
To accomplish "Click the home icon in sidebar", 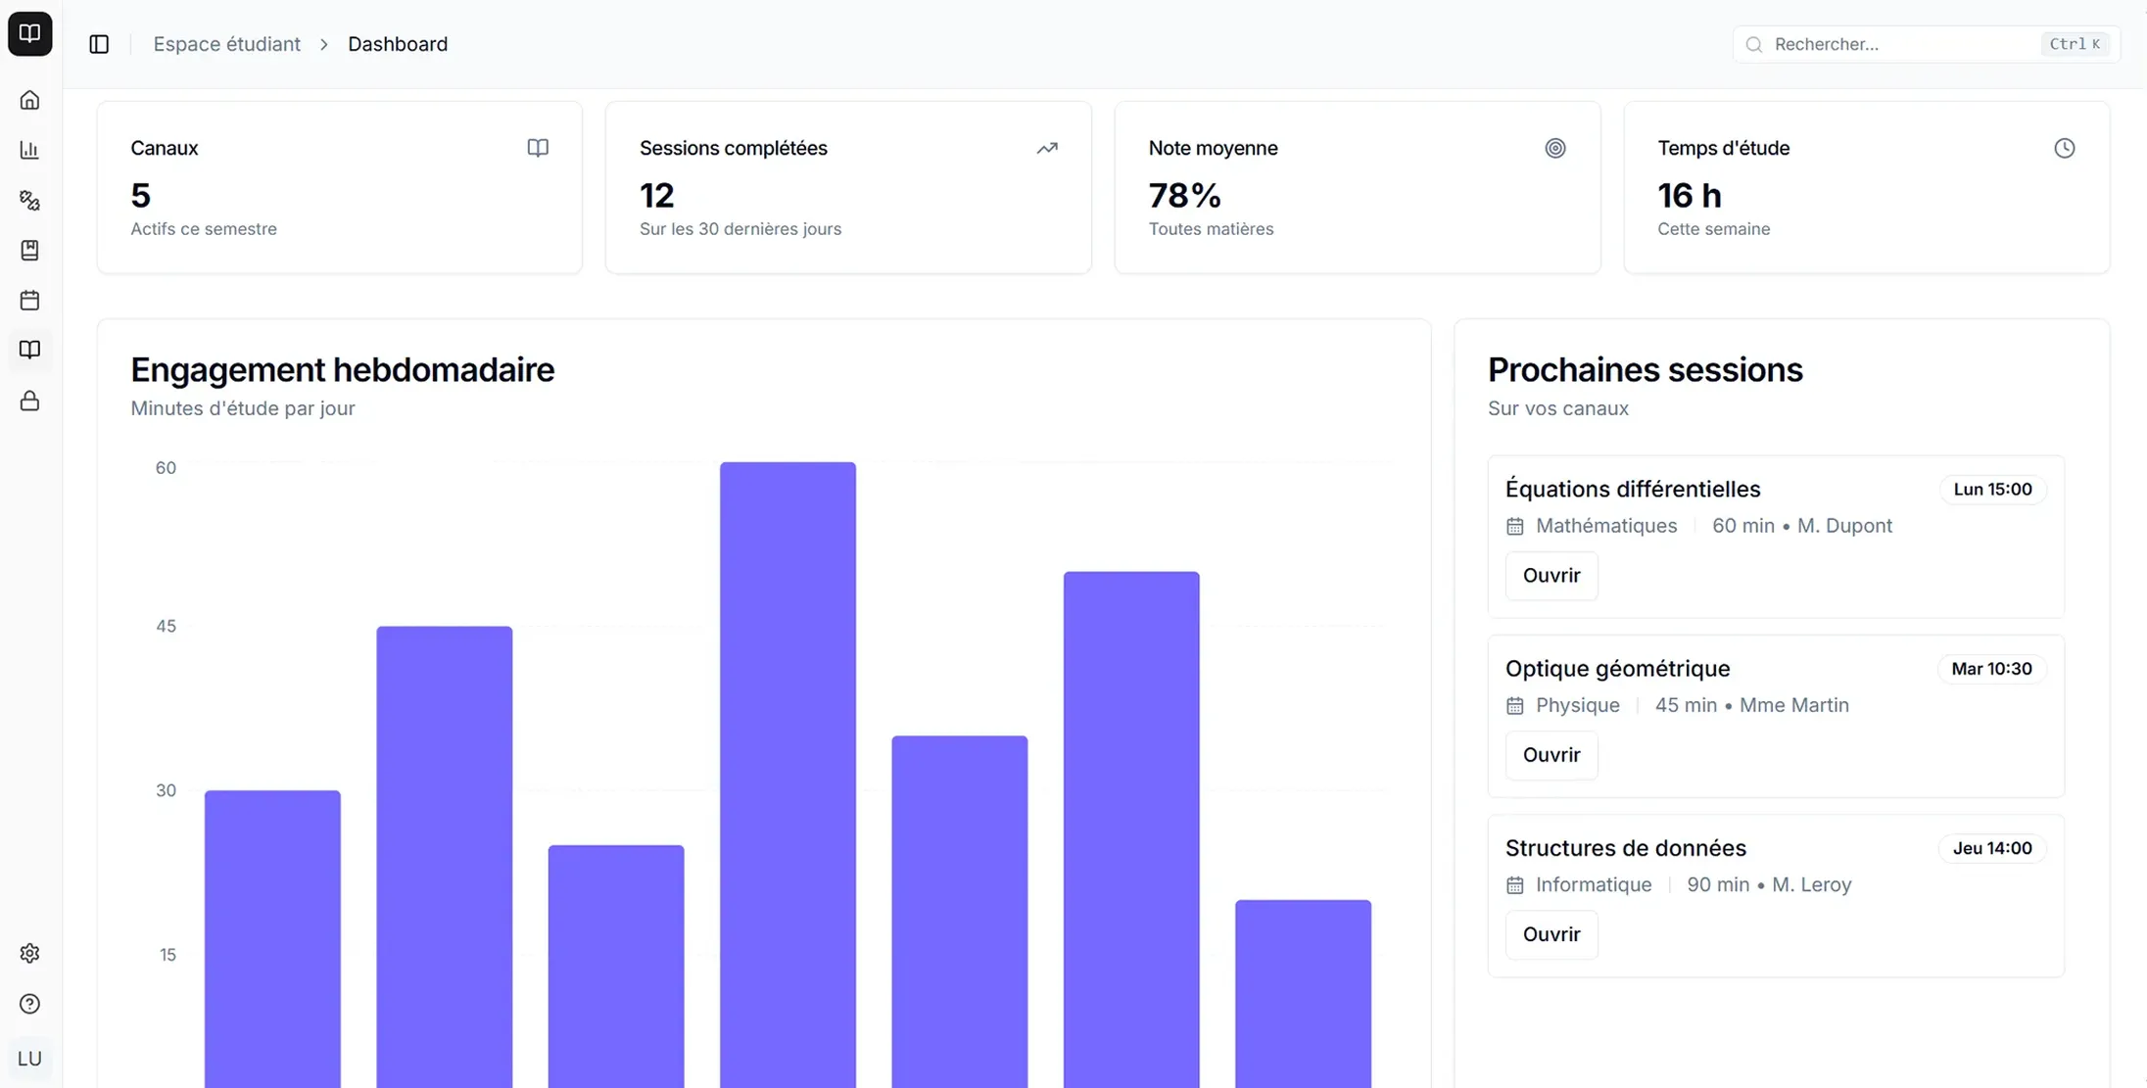I will pos(29,100).
